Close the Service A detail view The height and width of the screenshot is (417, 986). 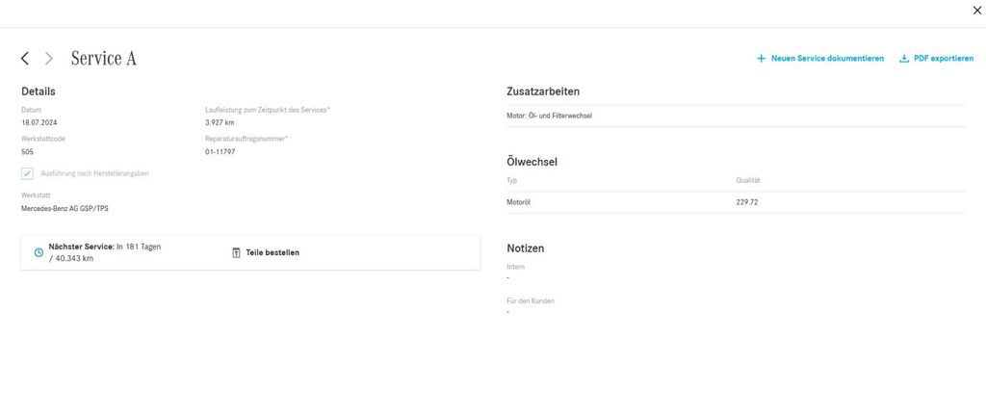click(x=977, y=10)
